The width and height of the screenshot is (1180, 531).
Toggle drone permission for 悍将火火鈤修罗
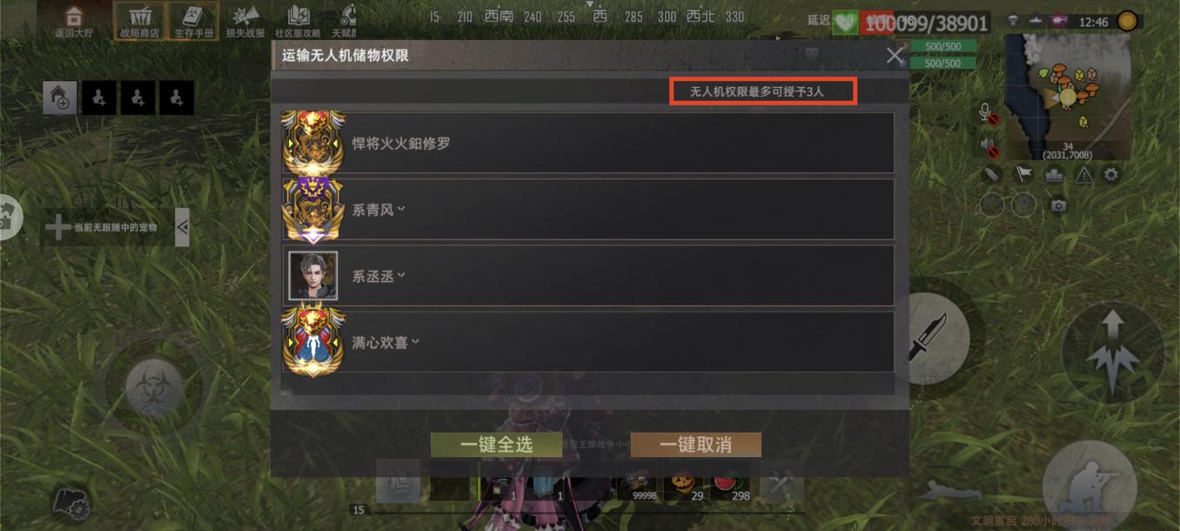tap(588, 143)
